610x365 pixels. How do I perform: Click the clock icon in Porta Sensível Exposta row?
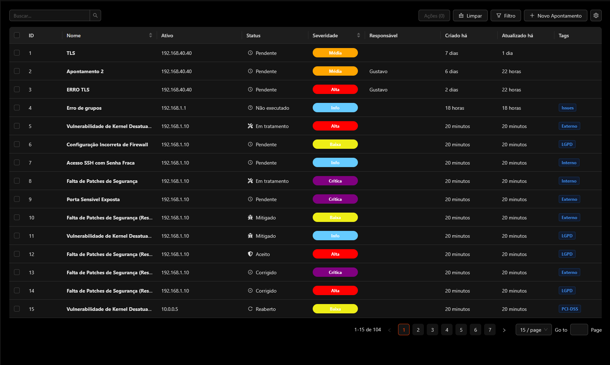250,199
